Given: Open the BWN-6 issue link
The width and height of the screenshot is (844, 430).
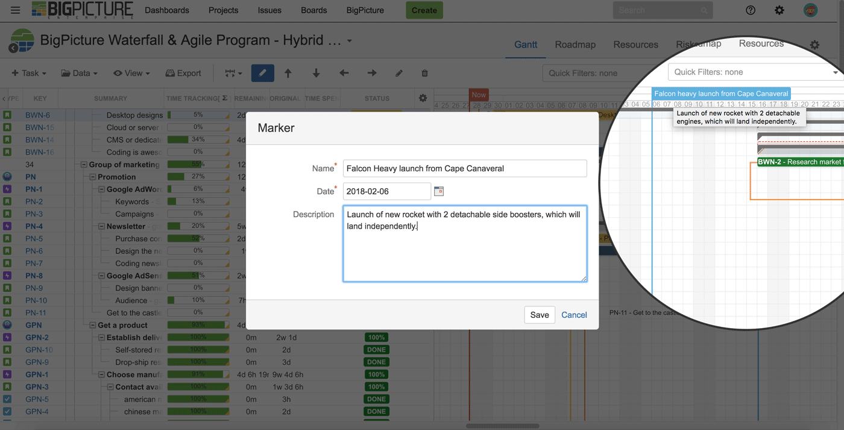Looking at the screenshot, I should 37,115.
